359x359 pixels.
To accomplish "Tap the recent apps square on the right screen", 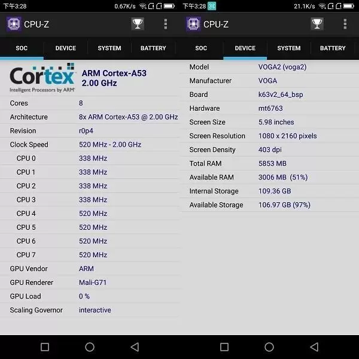I will click(x=224, y=347).
